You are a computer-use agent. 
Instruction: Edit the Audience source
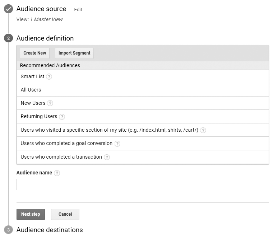pyautogui.click(x=78, y=10)
